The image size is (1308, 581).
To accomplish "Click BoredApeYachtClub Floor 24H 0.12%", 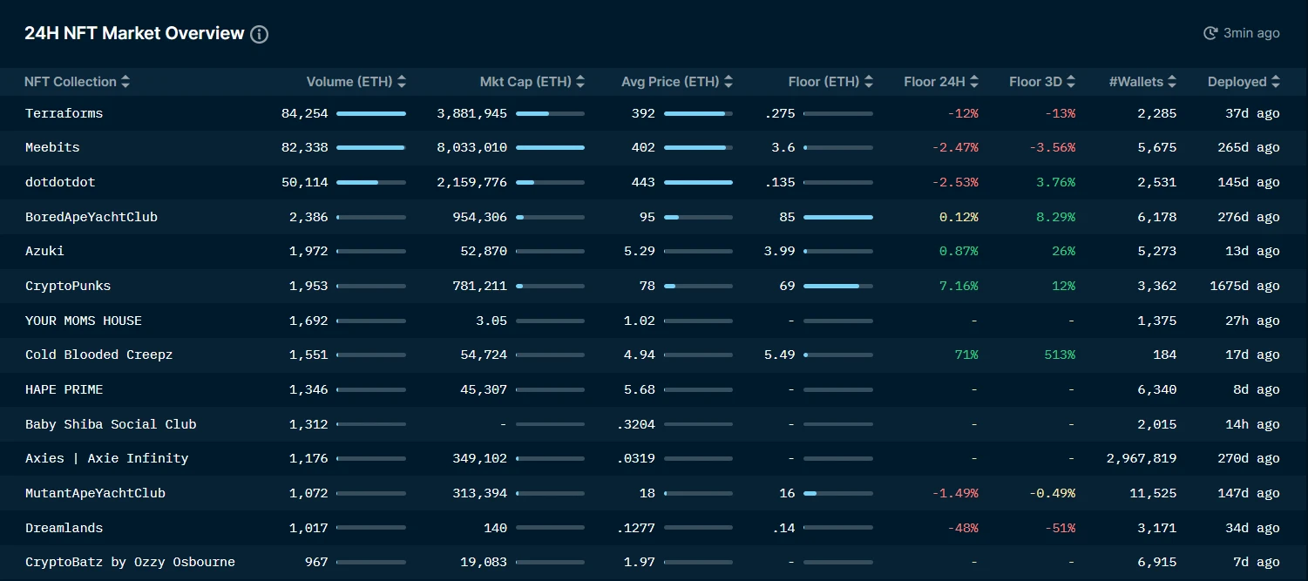I will click(x=959, y=217).
